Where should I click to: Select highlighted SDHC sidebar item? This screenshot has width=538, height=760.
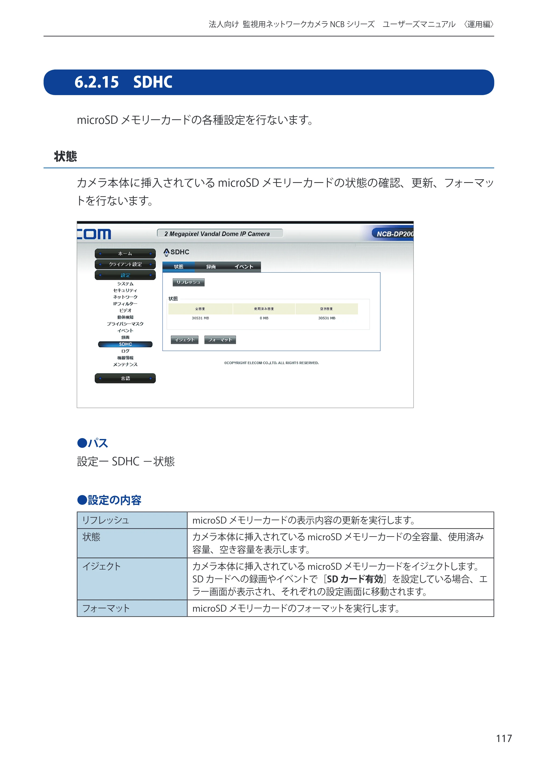click(x=125, y=344)
